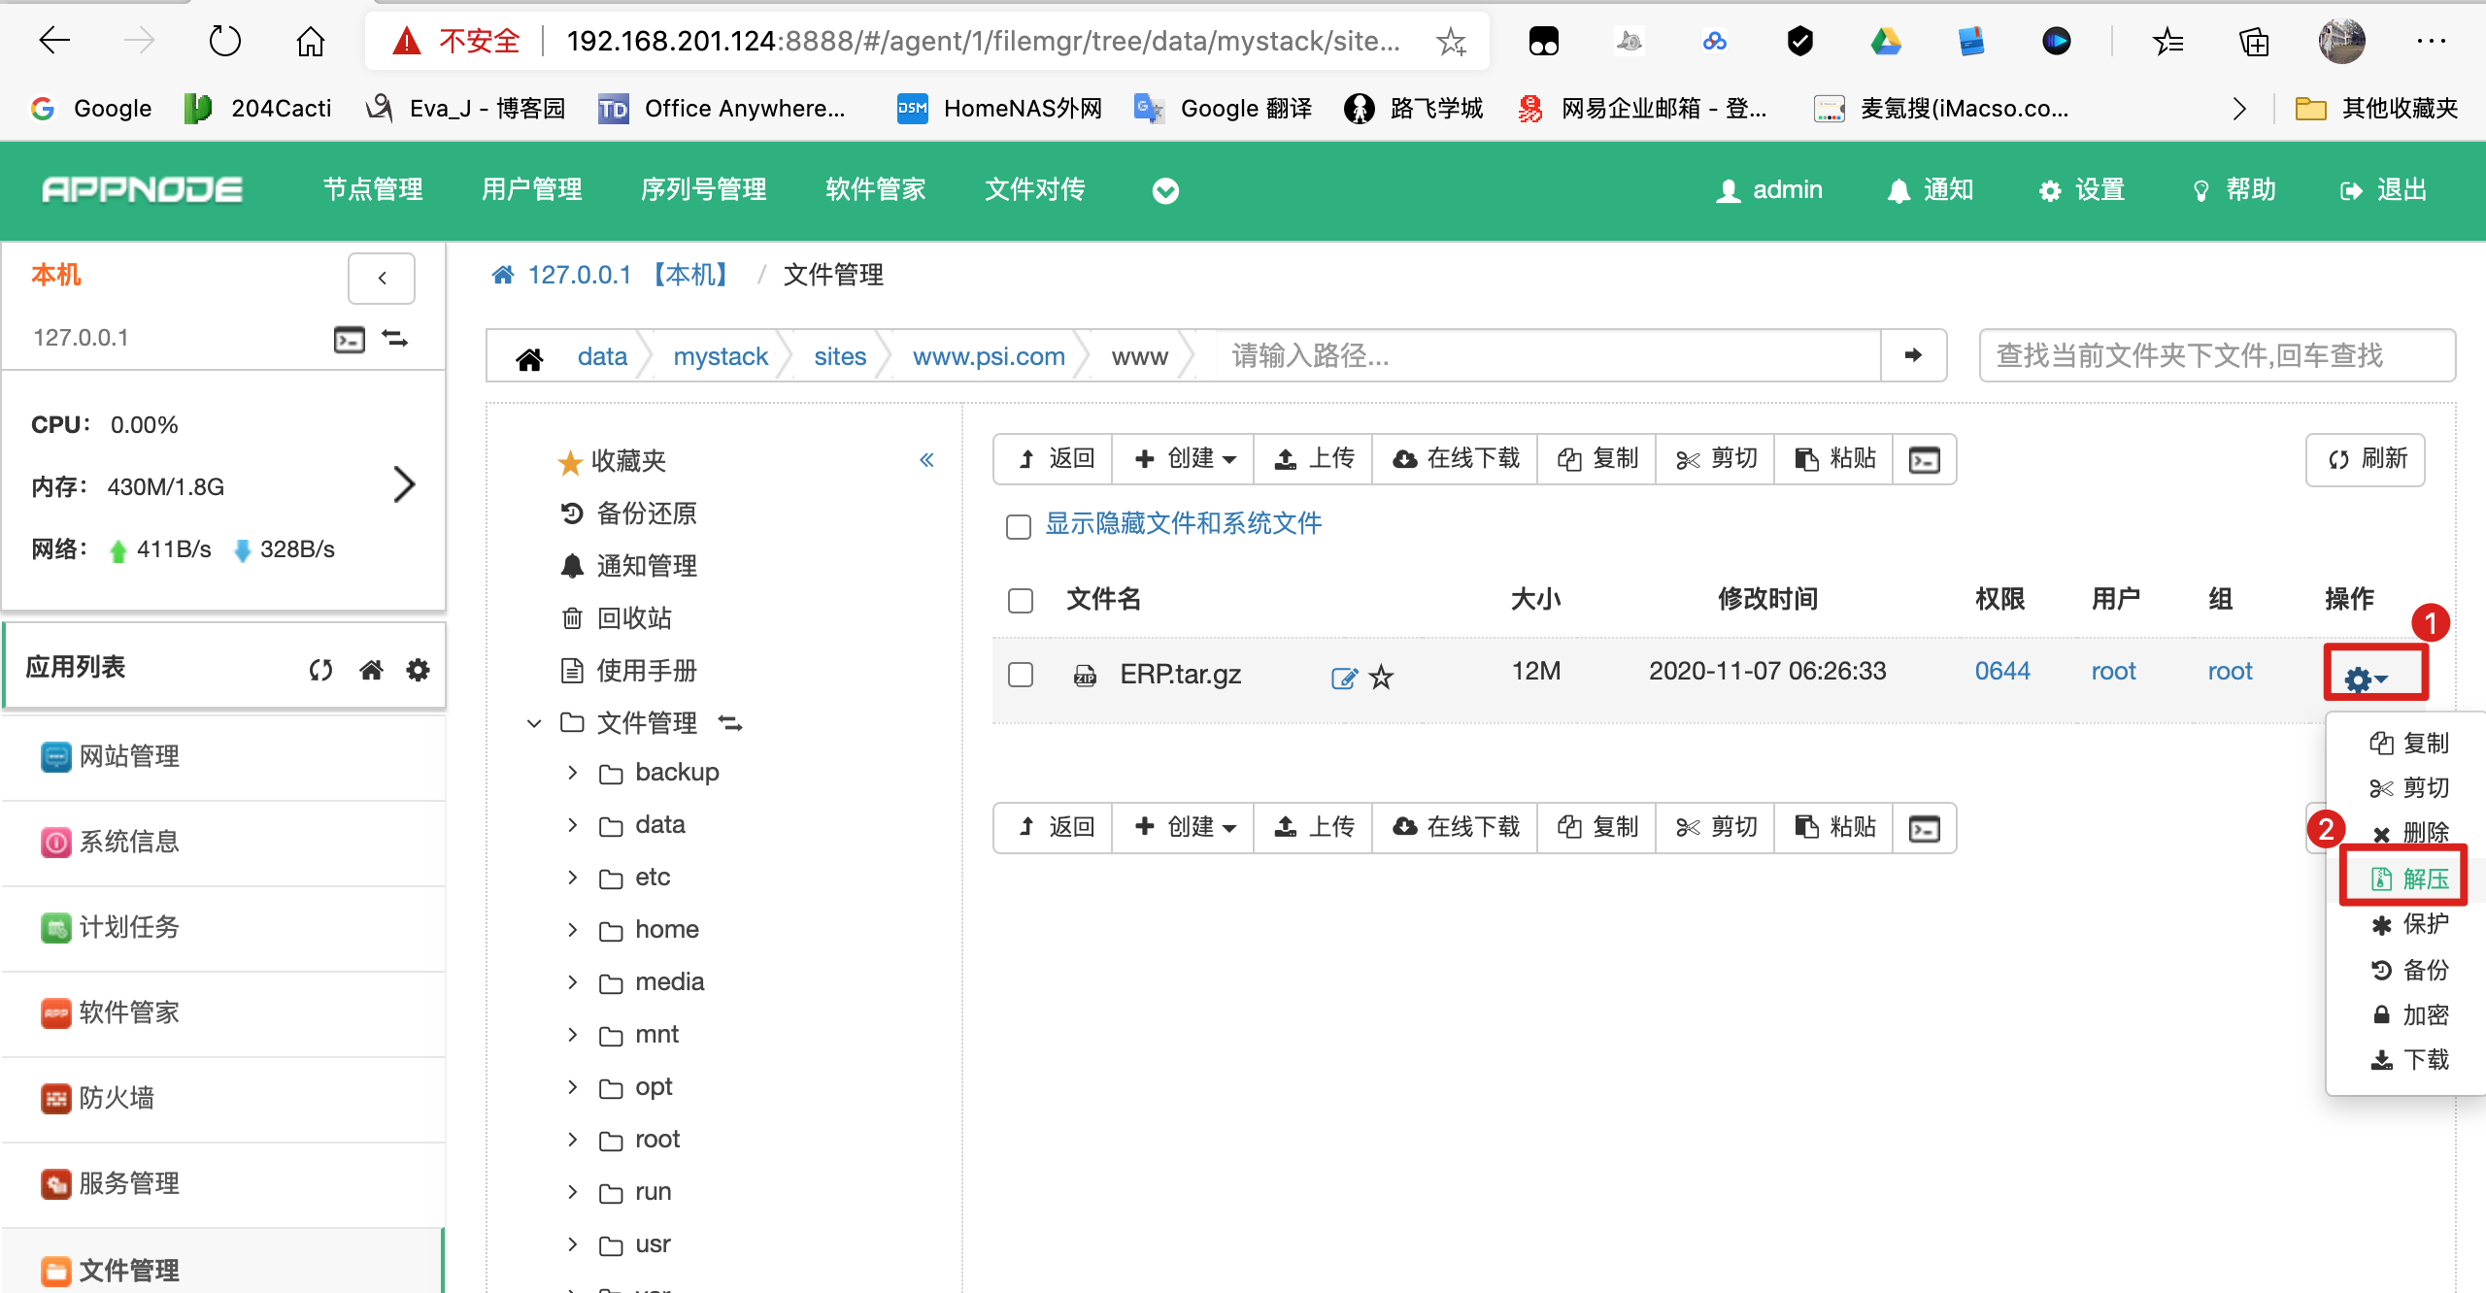The height and width of the screenshot is (1293, 2486).
Task: Open 通知管理 in favorites
Action: click(629, 566)
